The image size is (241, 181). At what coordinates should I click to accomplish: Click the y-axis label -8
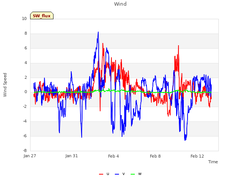click(x=25, y=150)
